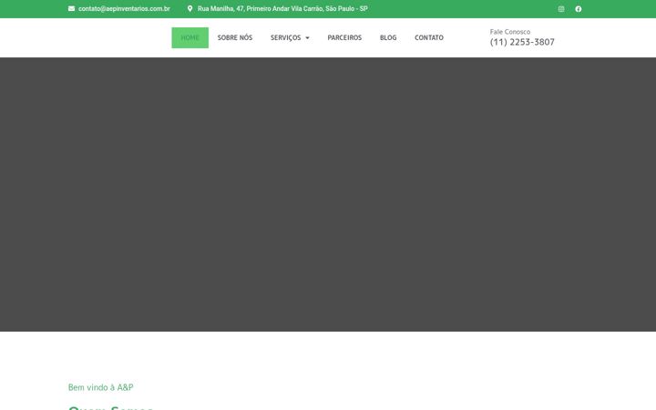Call phone number (11) 2253-3807
The width and height of the screenshot is (656, 410).
pos(522,42)
